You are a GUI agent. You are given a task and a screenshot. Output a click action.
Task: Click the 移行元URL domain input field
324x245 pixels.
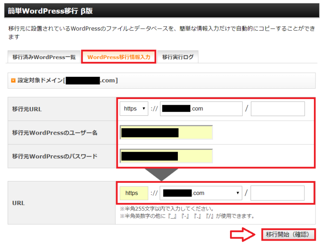(201, 108)
